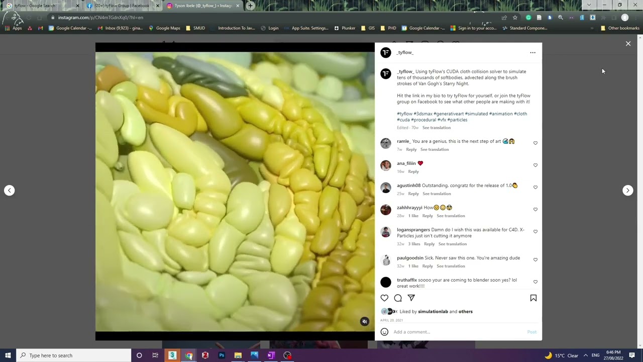Reply to logansprangers' comment

click(429, 244)
